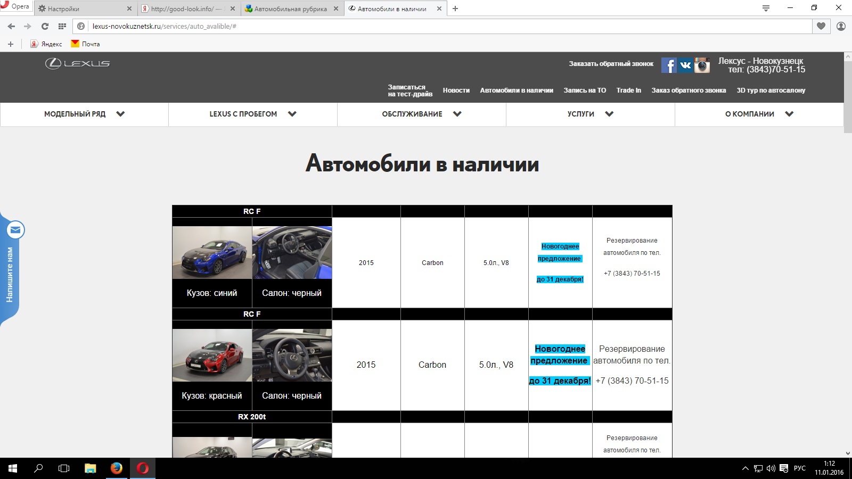This screenshot has height=479, width=852.
Task: Open Task View on the taskbar
Action: (64, 468)
